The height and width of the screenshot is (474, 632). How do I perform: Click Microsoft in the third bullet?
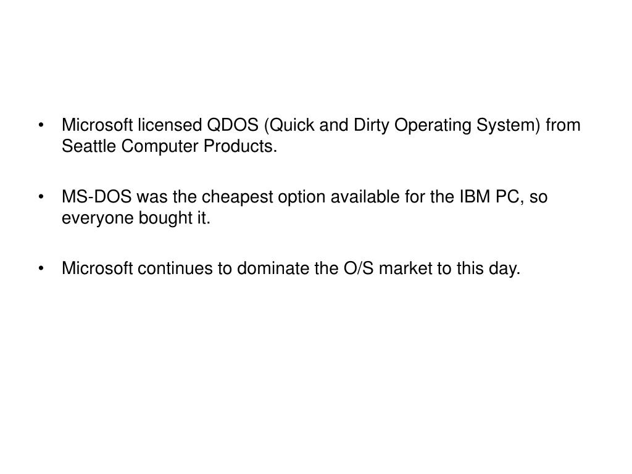pos(97,268)
